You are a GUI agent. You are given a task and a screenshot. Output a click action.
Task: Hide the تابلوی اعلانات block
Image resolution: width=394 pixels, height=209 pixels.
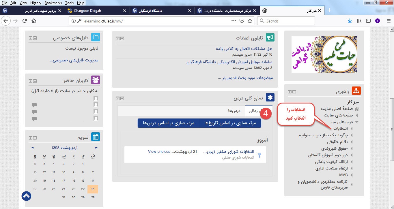tap(122, 38)
